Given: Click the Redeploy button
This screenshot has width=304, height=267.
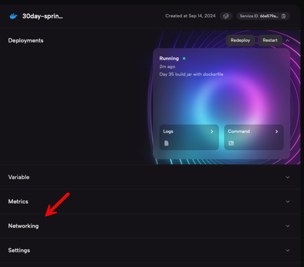Looking at the screenshot, I should tap(240, 40).
